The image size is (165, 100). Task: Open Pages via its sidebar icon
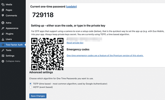tap(3, 10)
